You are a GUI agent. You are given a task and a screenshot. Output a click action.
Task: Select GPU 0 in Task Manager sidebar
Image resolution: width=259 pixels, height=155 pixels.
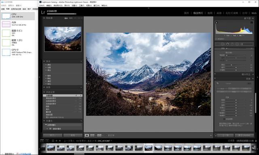[18, 52]
